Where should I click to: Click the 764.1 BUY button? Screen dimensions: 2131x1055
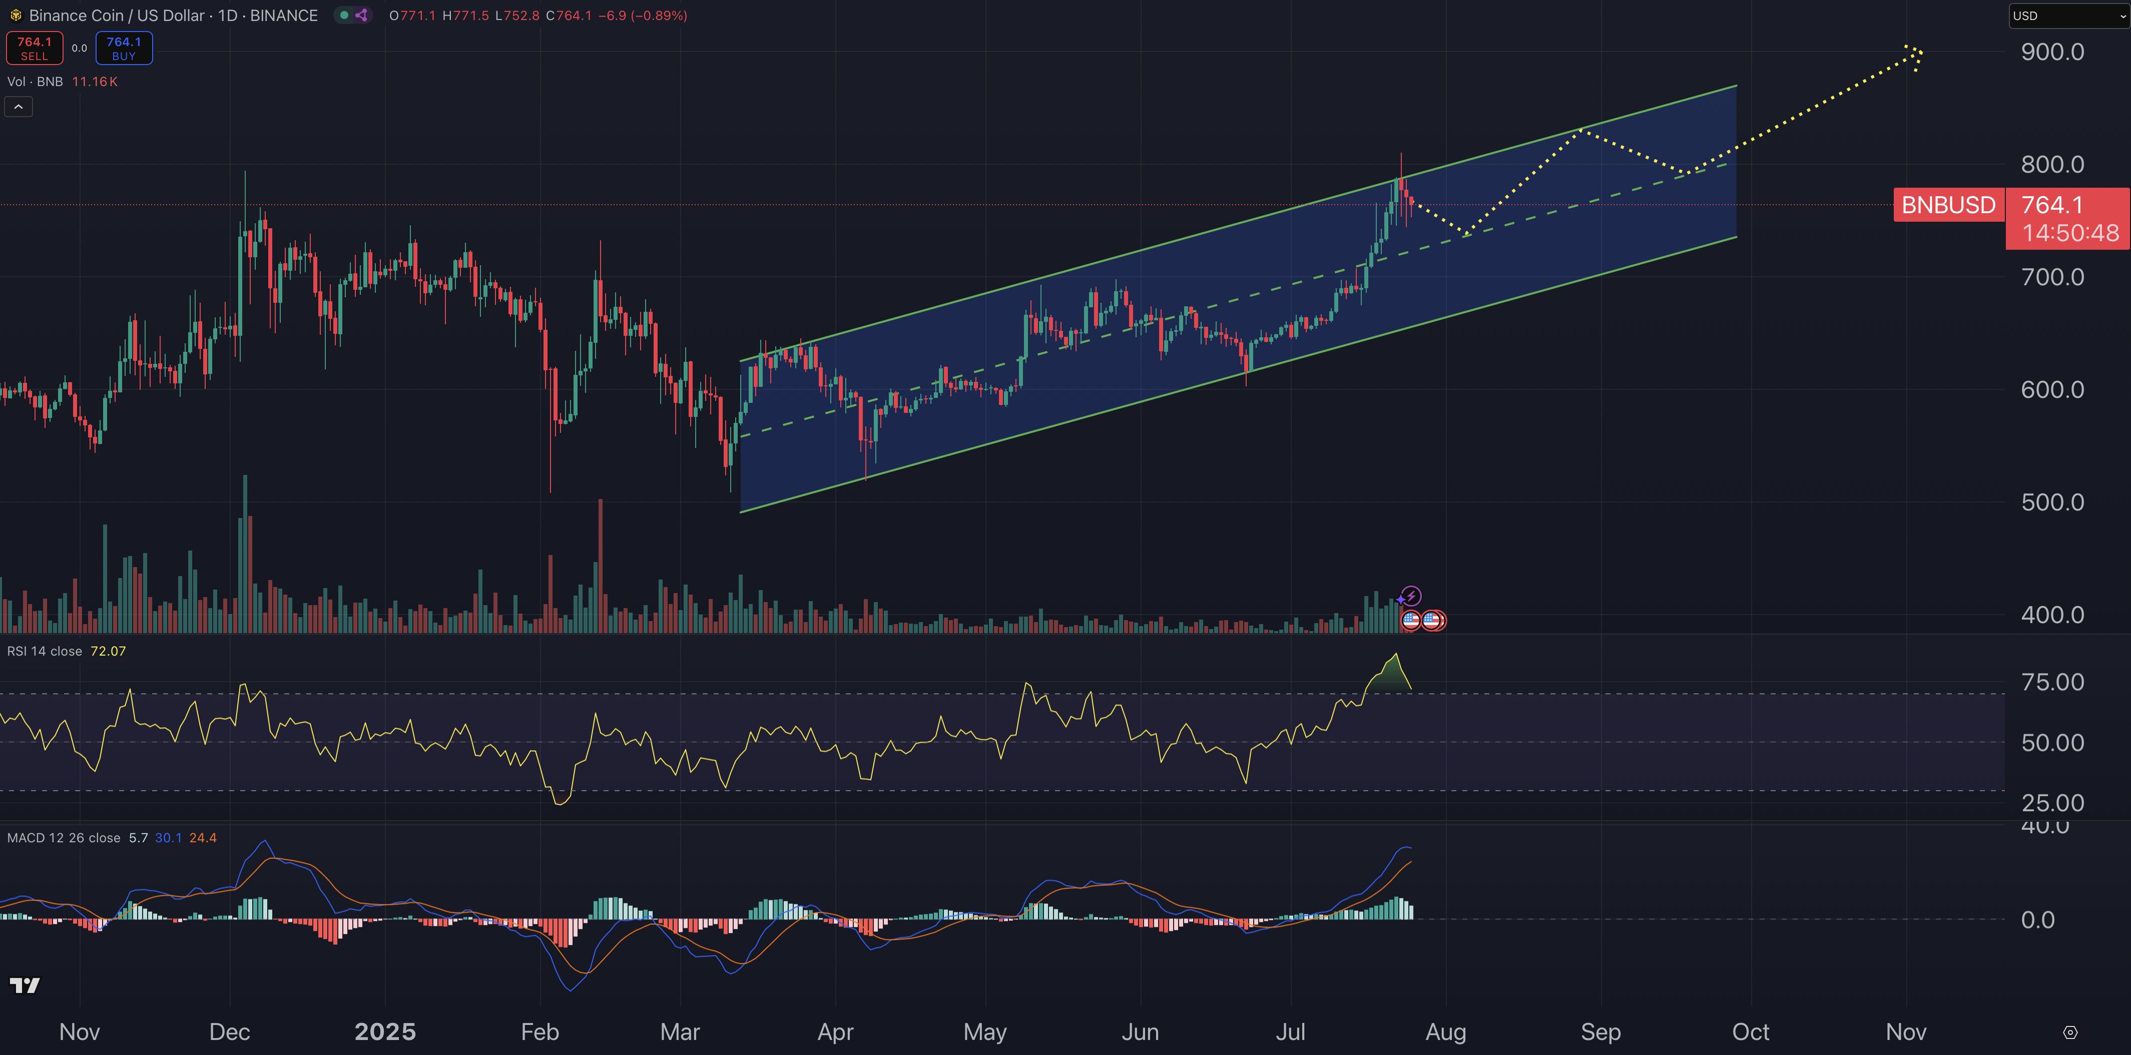(x=124, y=48)
